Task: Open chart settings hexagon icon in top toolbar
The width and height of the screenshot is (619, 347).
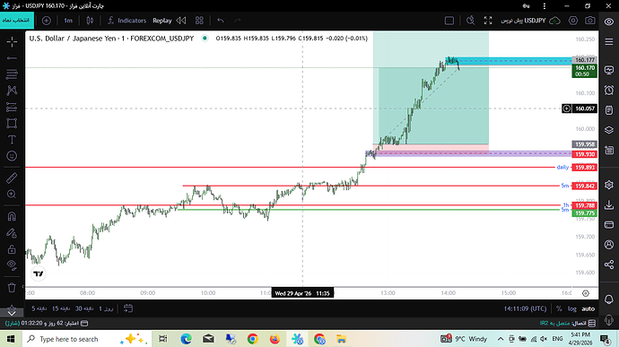Action: [x=573, y=21]
